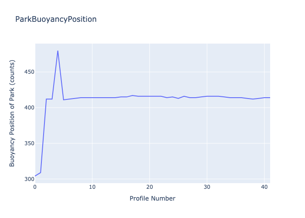Click the x-axis tick label 10

[92, 187]
